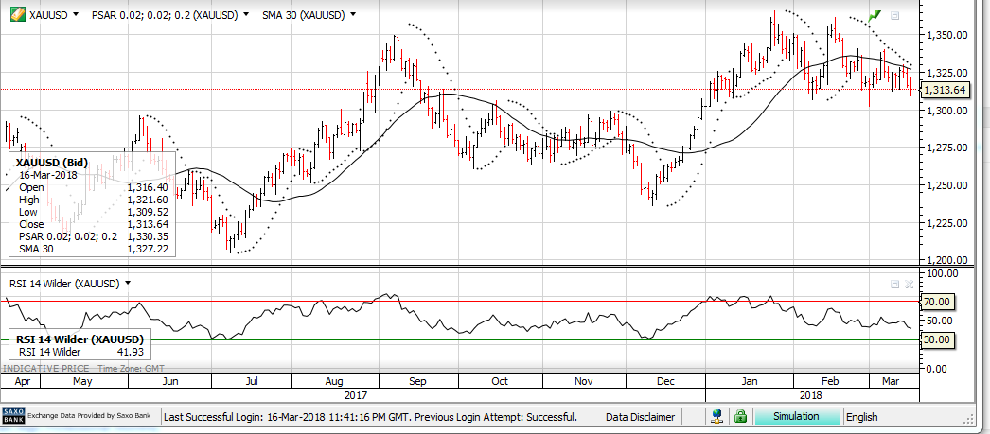Click the current price label 1,313.64
Screen dimensions: 990x434
tap(944, 90)
